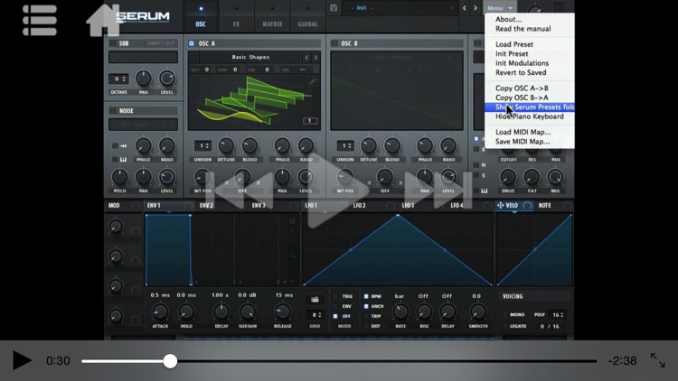
Task: Click the OSC A Detune knob
Action: pyautogui.click(x=226, y=146)
